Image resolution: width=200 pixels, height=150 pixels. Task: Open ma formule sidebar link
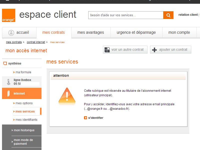click(23, 72)
